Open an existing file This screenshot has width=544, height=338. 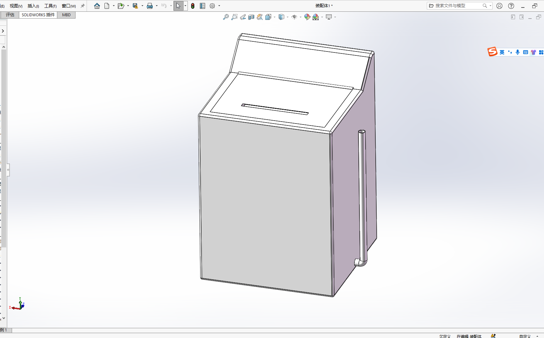(x=121, y=6)
